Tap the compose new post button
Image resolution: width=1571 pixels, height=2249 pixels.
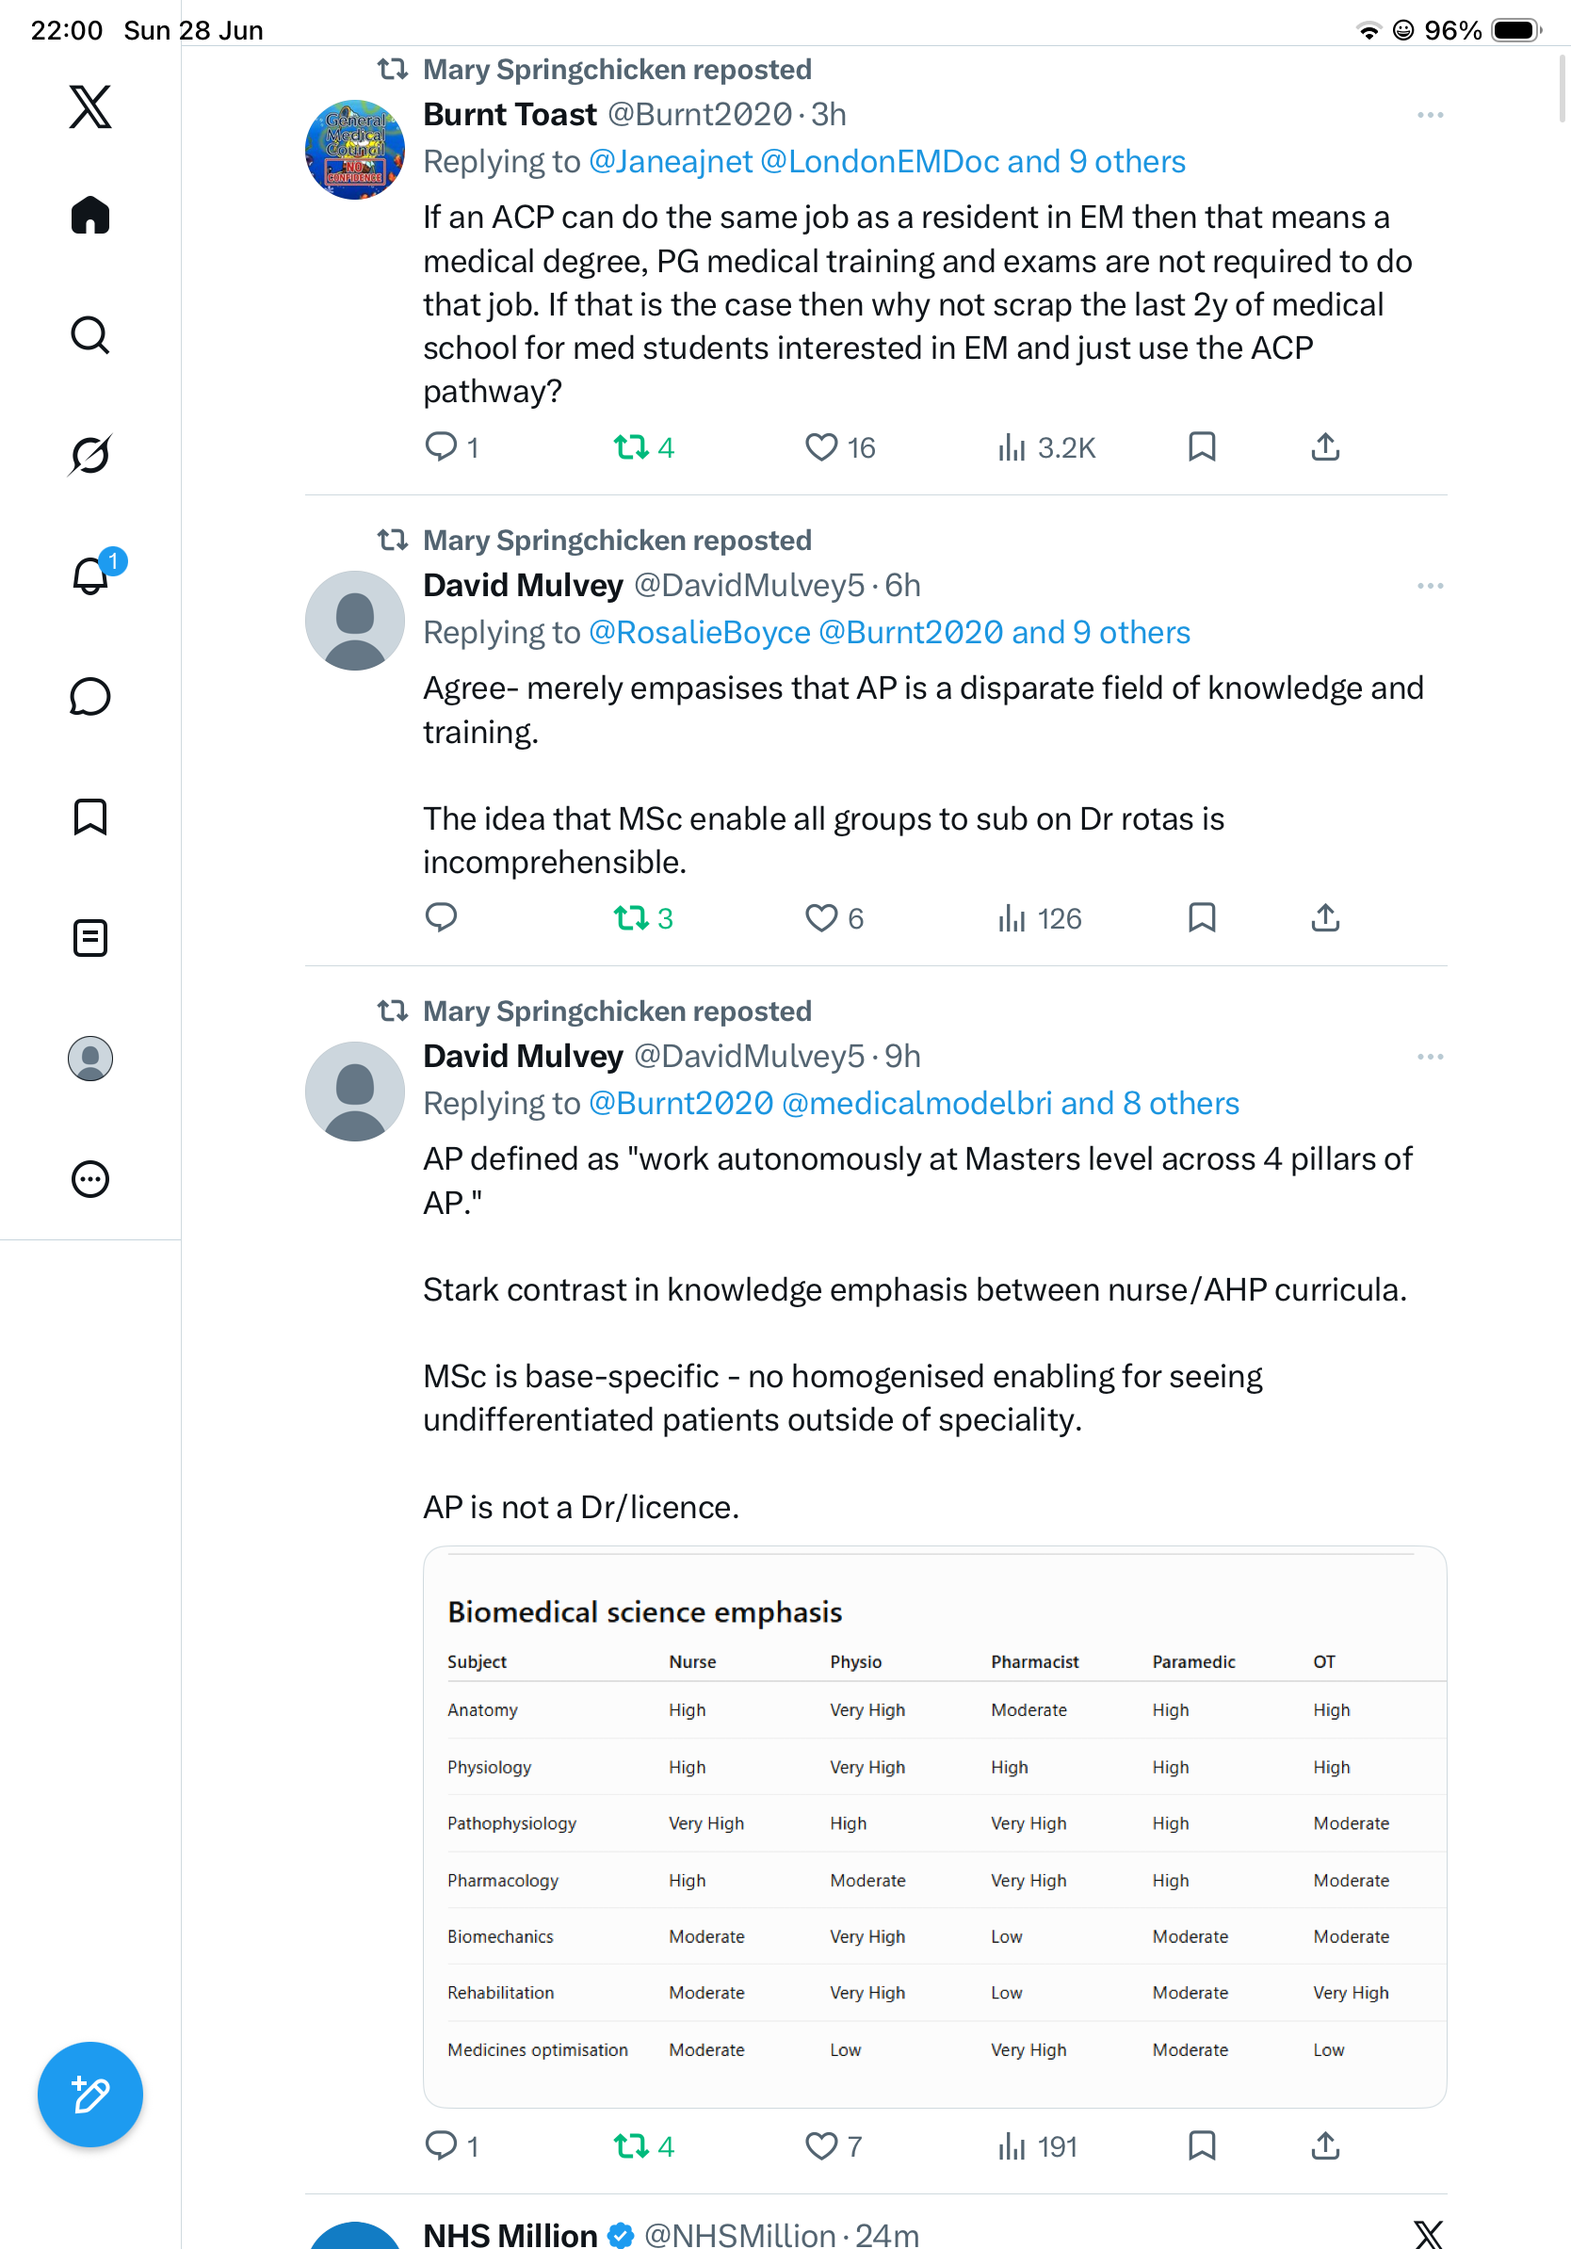[90, 2095]
